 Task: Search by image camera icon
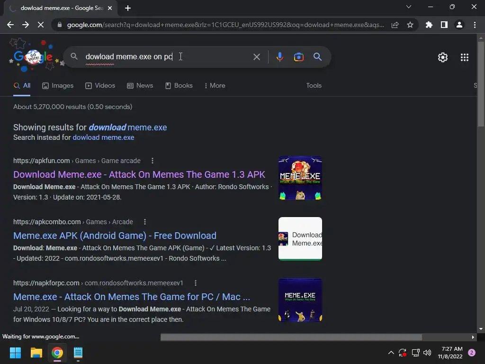point(298,57)
